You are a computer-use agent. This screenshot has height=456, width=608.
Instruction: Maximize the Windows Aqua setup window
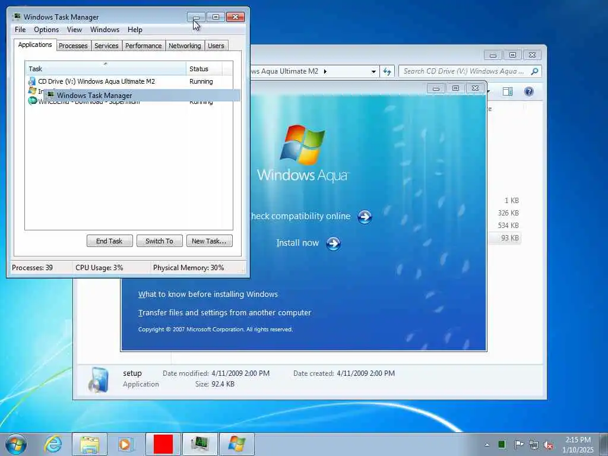click(455, 88)
